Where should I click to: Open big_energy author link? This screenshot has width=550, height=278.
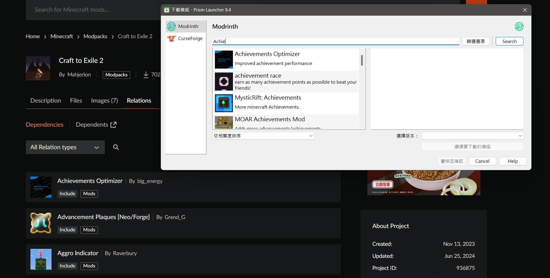(150, 181)
